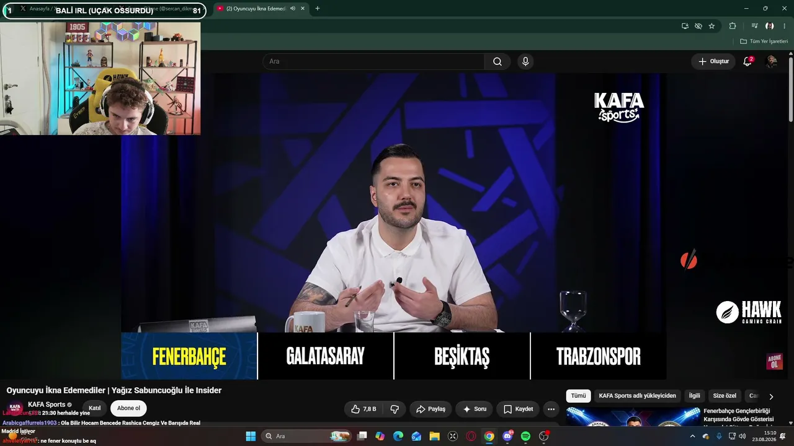Open more actions ellipsis under video
794x446 pixels.
(551, 409)
